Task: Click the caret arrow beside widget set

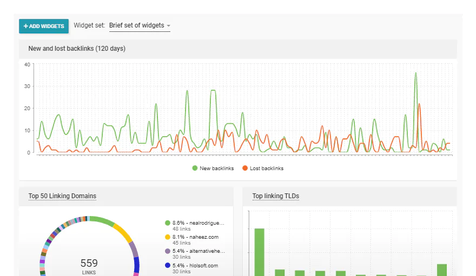Action: point(168,26)
